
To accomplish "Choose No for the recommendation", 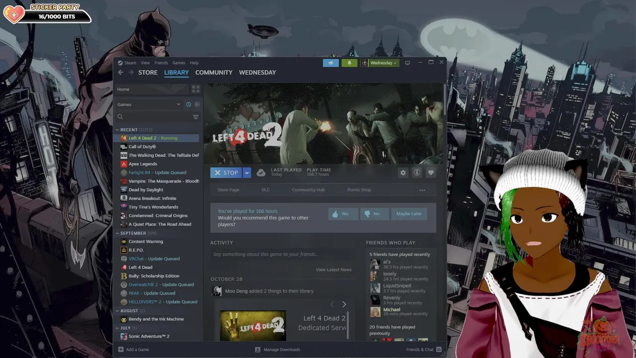I will tap(374, 214).
